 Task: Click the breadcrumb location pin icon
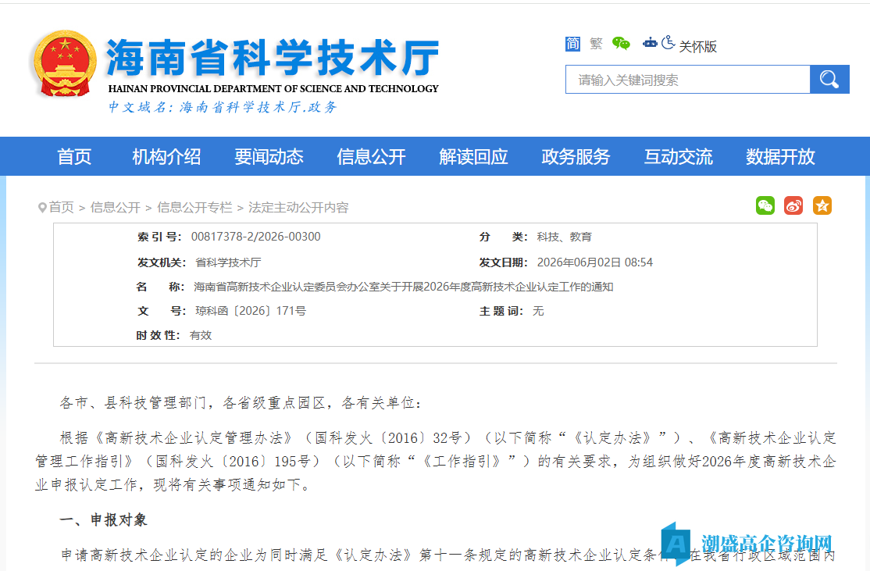tap(42, 208)
